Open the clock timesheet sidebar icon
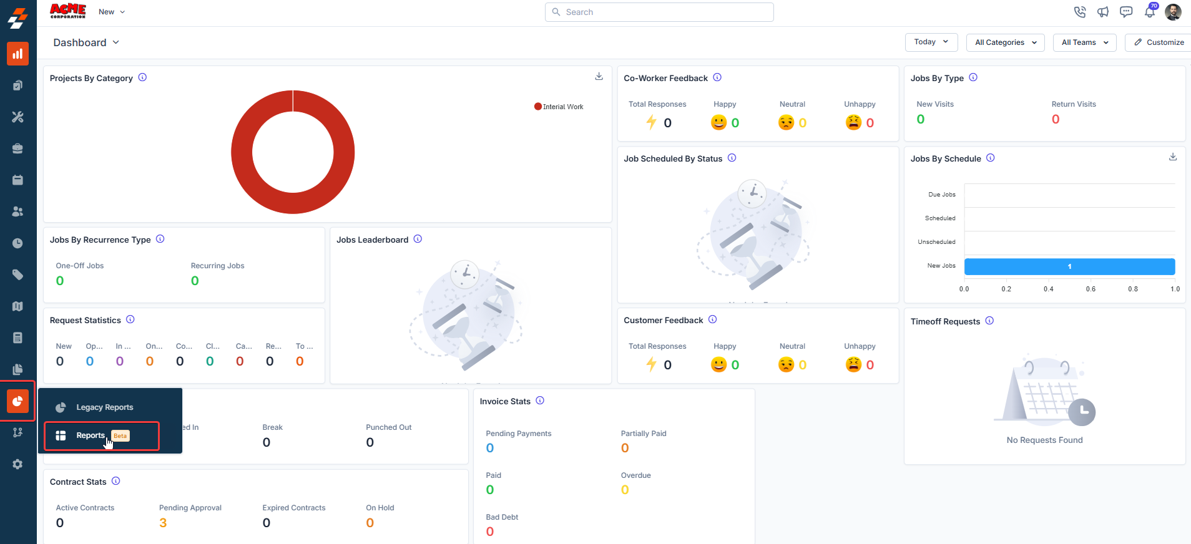 click(x=17, y=243)
